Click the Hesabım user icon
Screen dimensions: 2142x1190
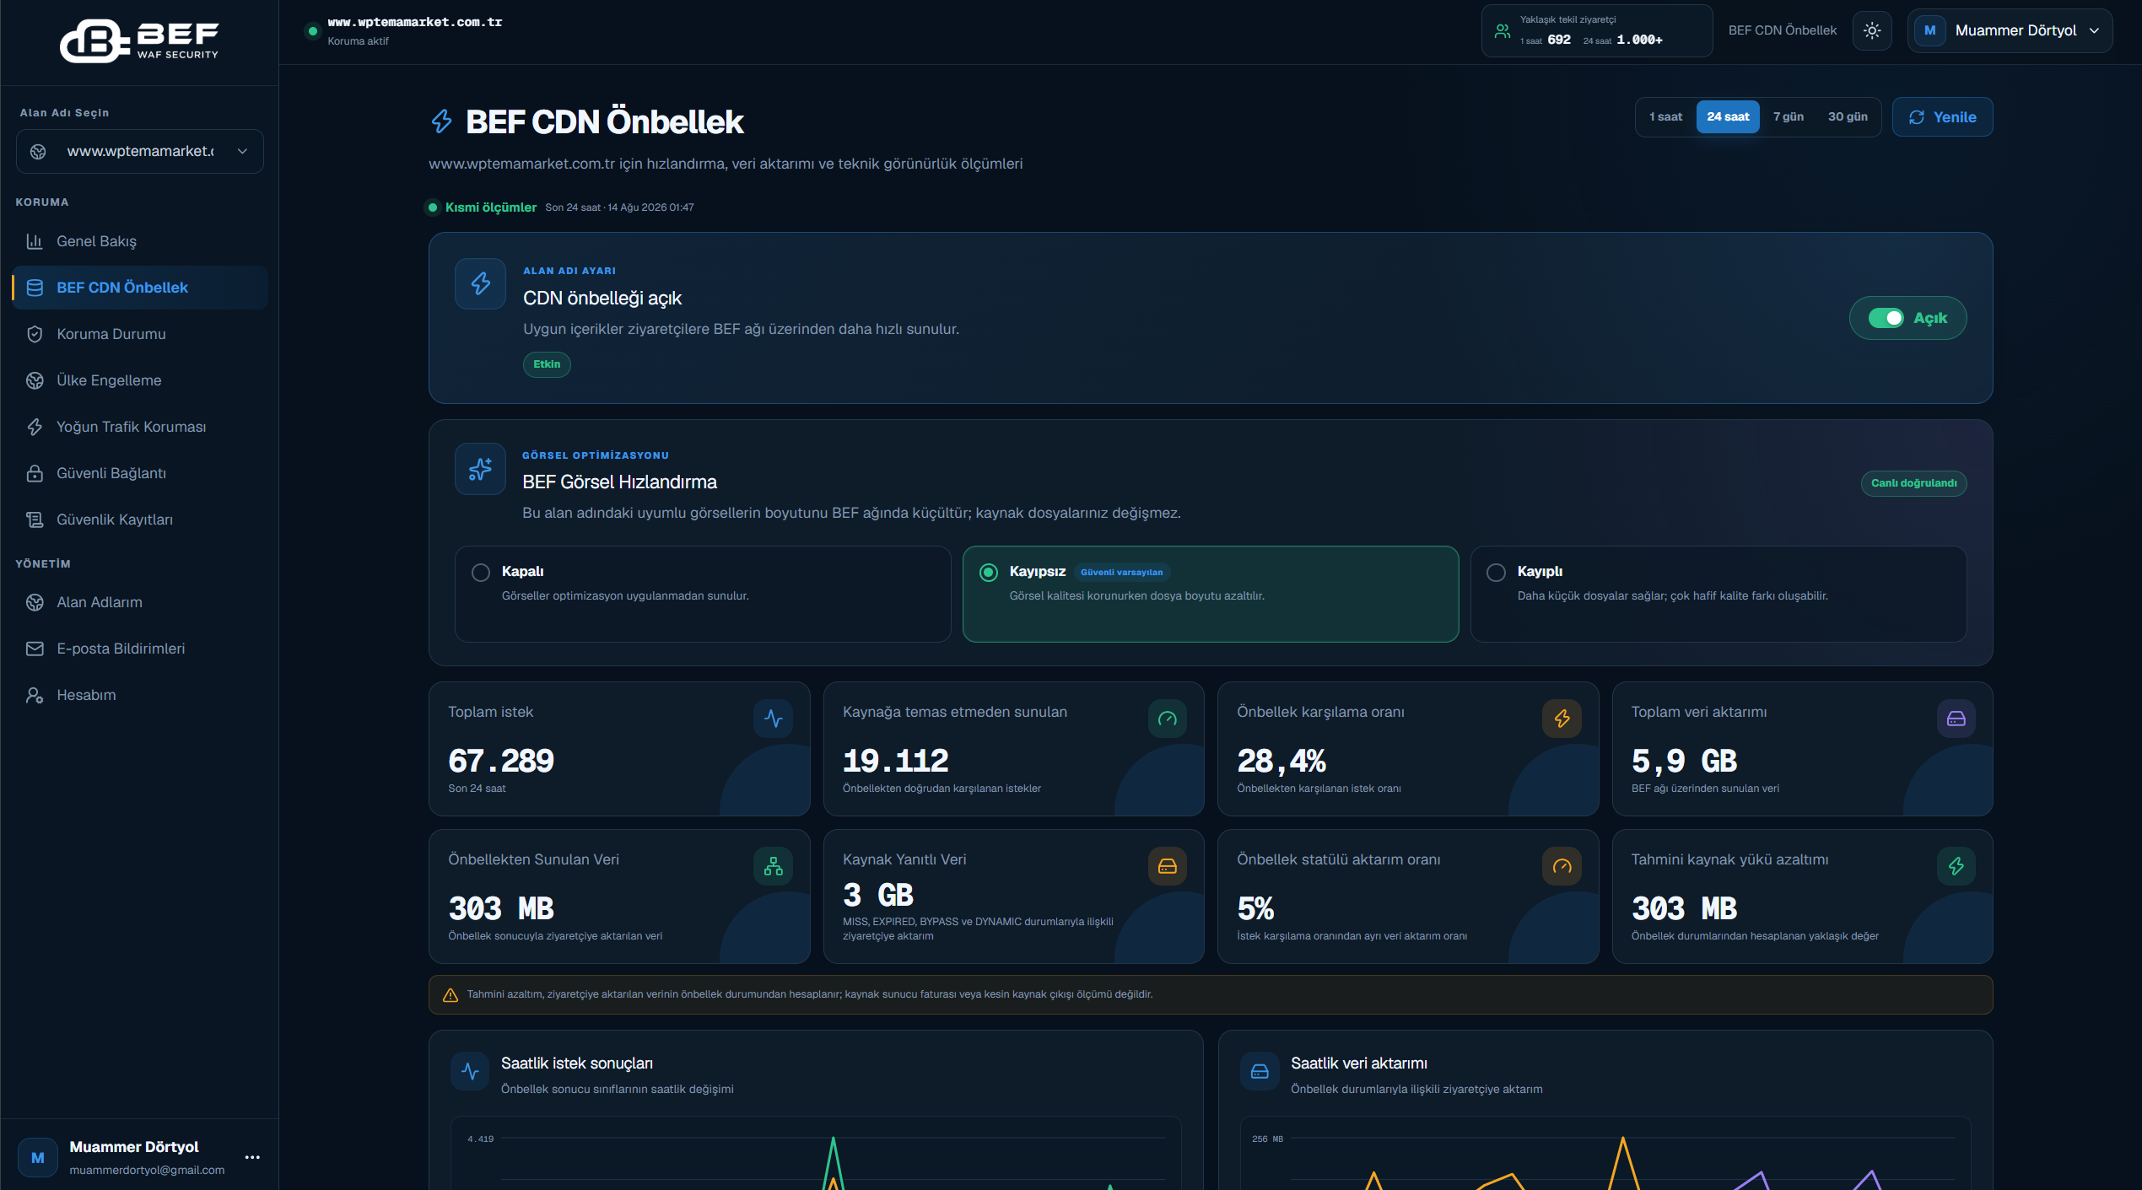pos(35,695)
